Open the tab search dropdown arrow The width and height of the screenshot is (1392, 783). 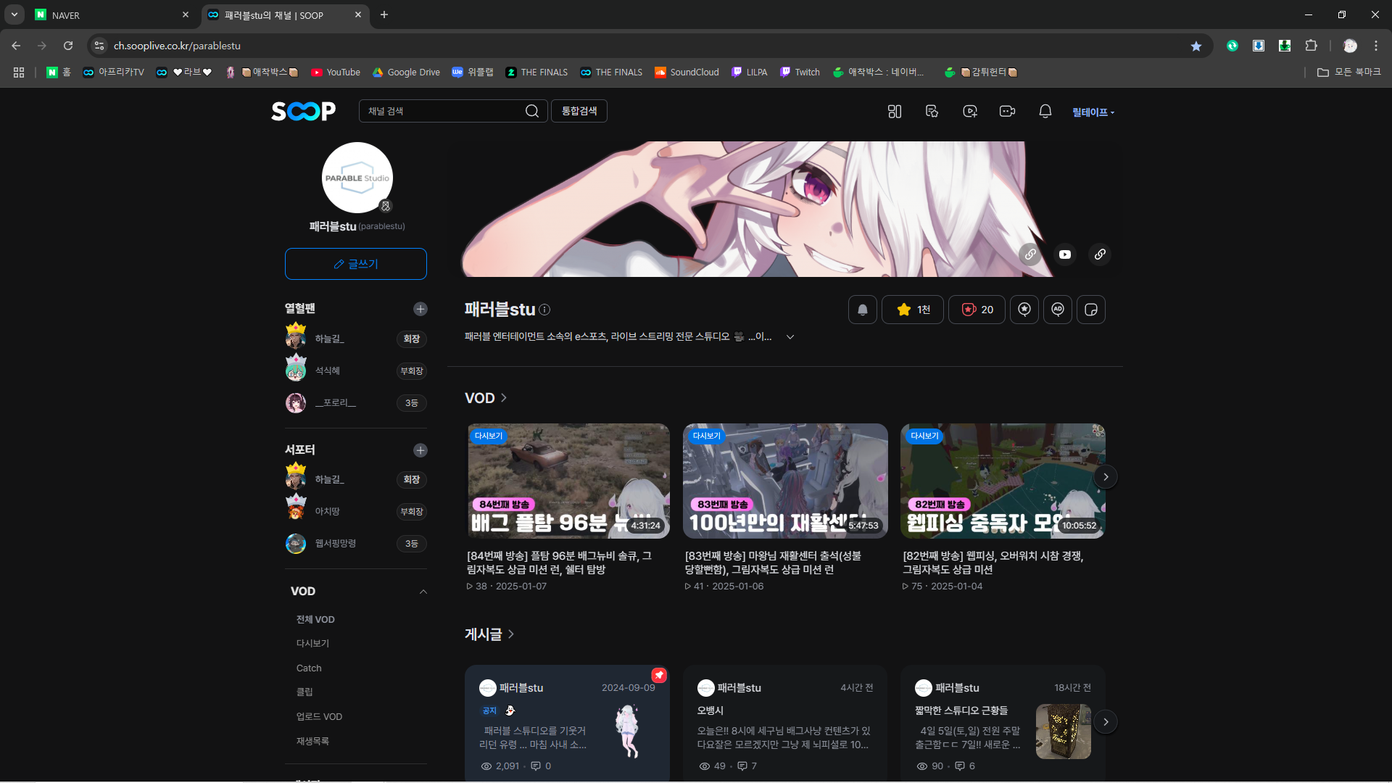tap(14, 14)
